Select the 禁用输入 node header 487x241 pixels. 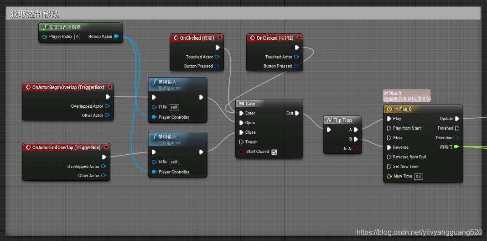tap(177, 139)
